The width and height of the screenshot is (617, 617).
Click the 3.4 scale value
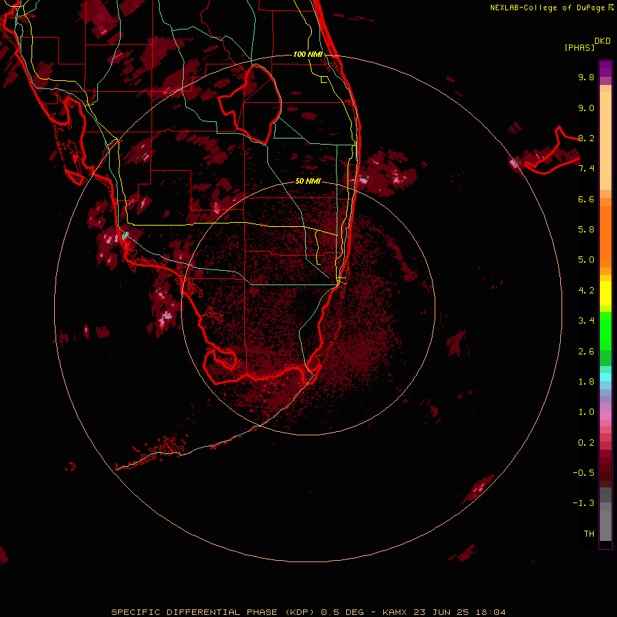pyautogui.click(x=586, y=321)
